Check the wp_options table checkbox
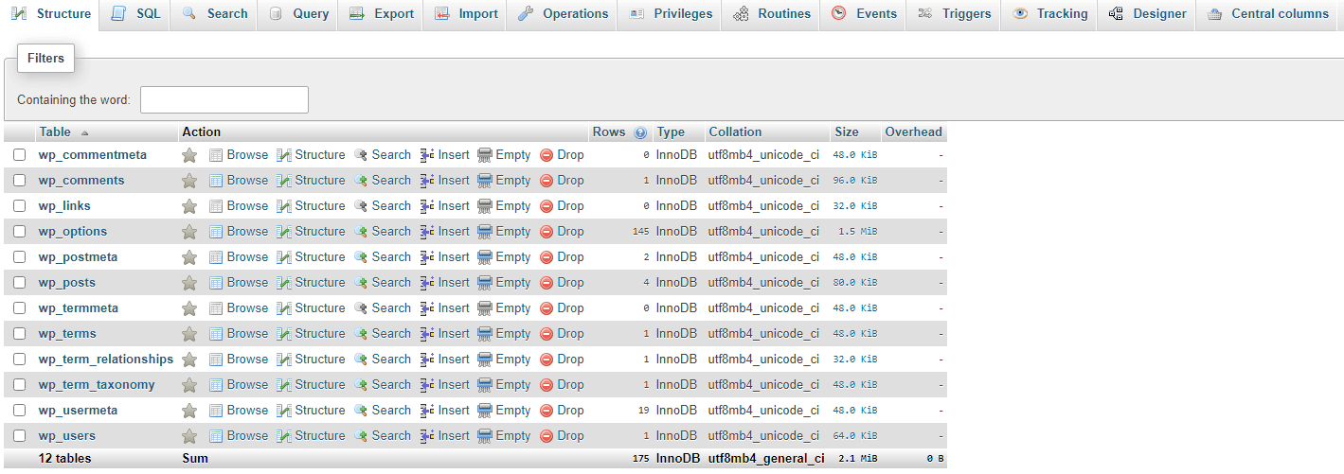 20,232
